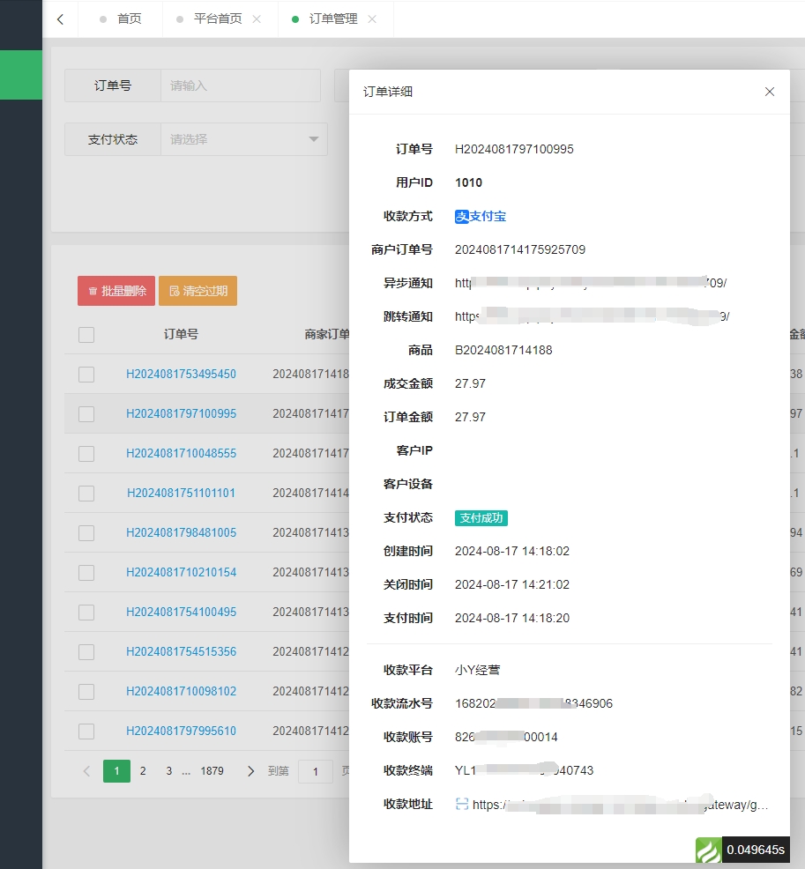The width and height of the screenshot is (805, 869).
Task: Go to previous page with arrow
Action: click(86, 771)
